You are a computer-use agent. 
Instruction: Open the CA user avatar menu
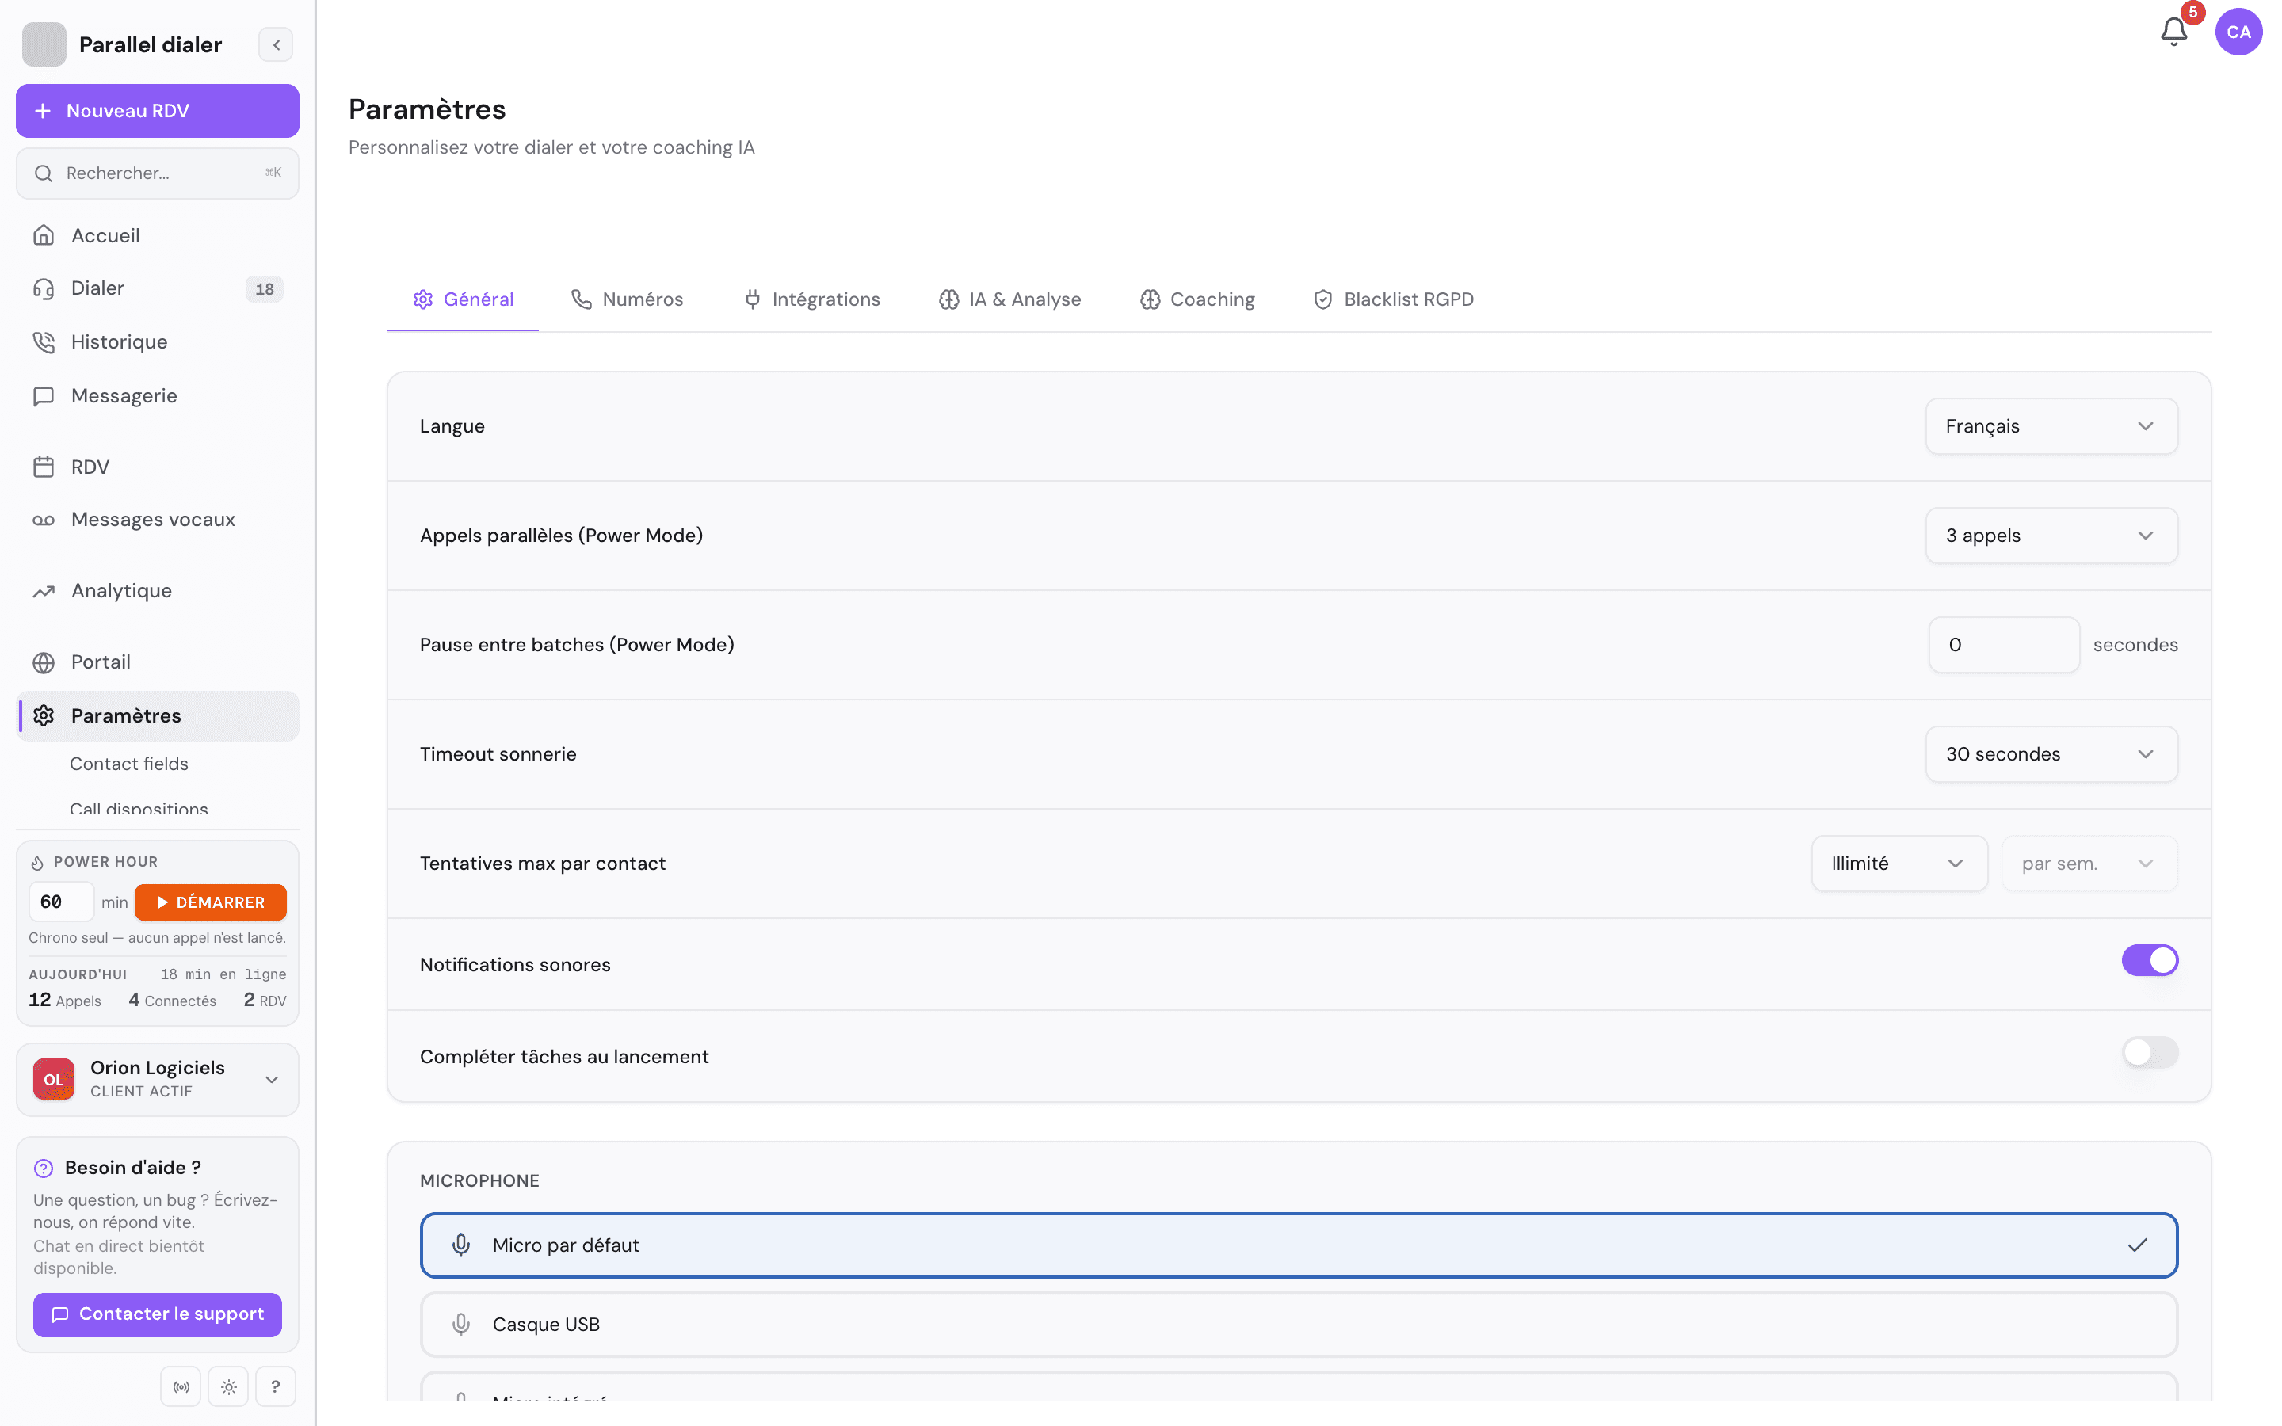coord(2238,32)
